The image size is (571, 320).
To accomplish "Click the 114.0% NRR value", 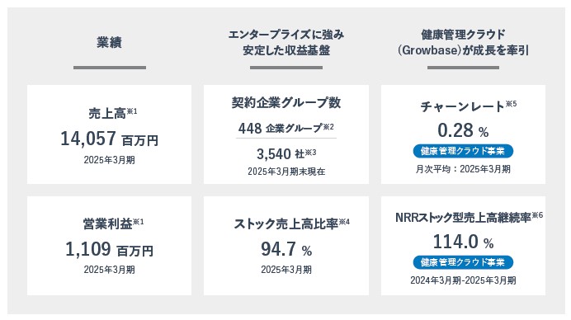I will (x=463, y=242).
